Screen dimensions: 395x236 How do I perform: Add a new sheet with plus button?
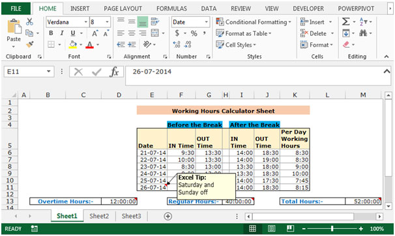tap(168, 216)
